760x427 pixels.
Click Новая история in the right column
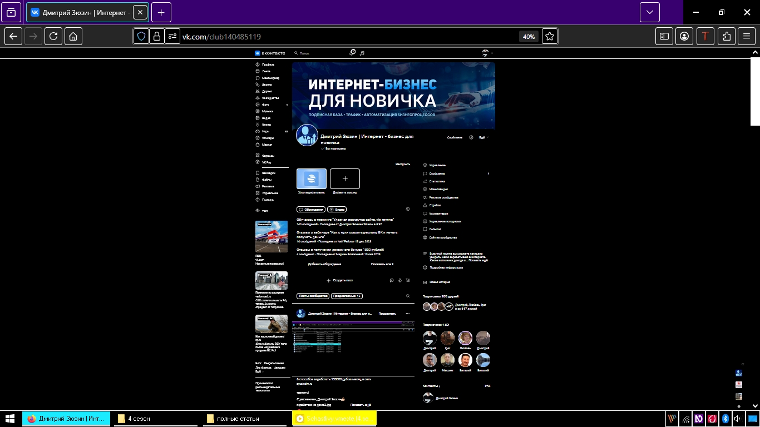click(437, 282)
